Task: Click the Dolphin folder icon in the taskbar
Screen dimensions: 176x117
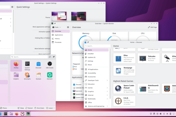Action: coord(11,114)
